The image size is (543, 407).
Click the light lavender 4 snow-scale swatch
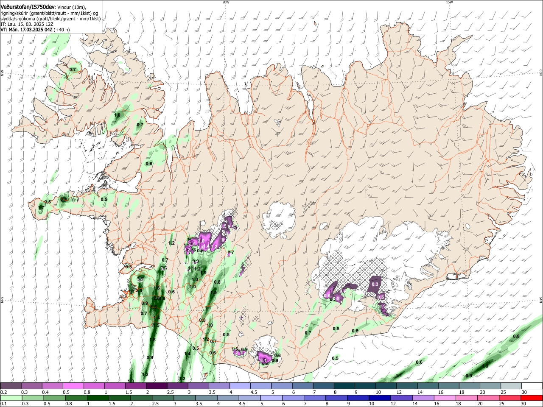click(240, 386)
